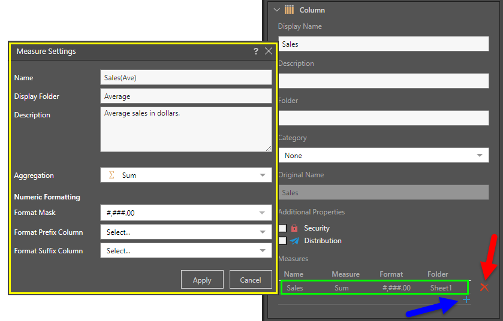
Task: Expand the Format Prefix Column dropdown
Action: pos(186,232)
